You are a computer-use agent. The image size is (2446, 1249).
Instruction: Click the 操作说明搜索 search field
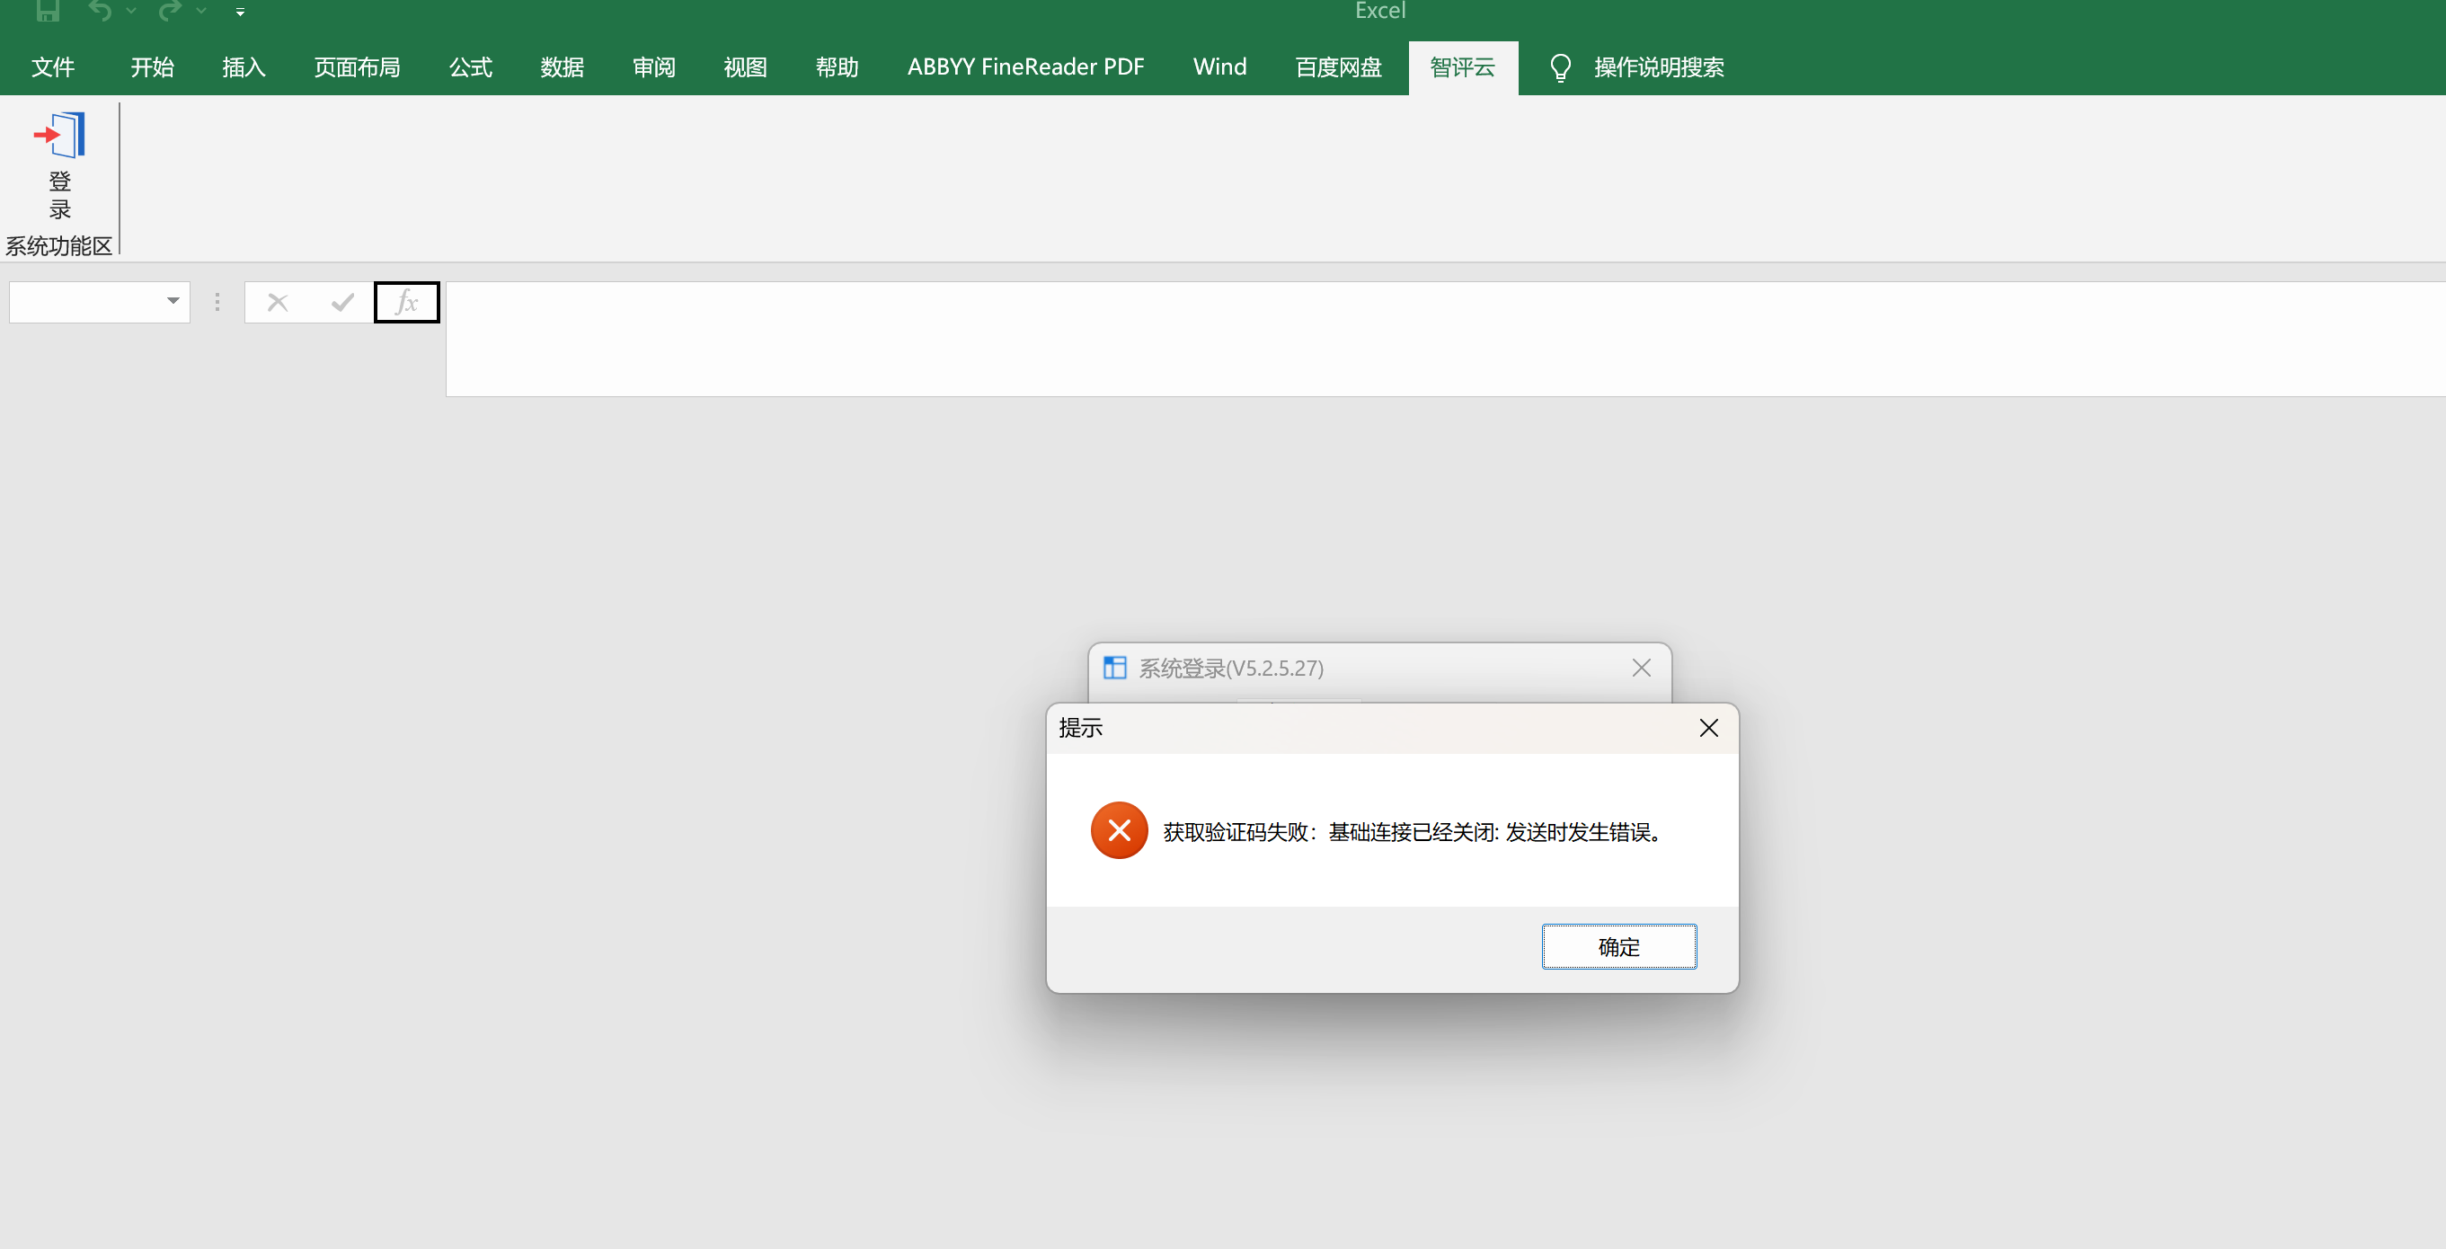[1658, 67]
